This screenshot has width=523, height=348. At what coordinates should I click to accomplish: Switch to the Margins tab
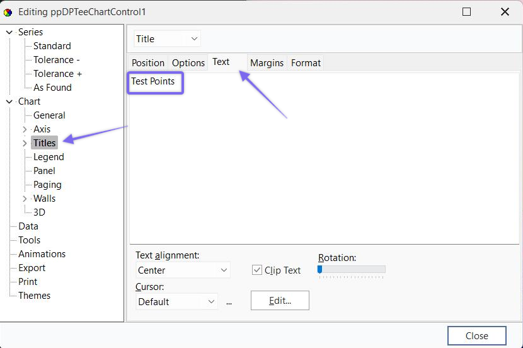[x=267, y=63]
